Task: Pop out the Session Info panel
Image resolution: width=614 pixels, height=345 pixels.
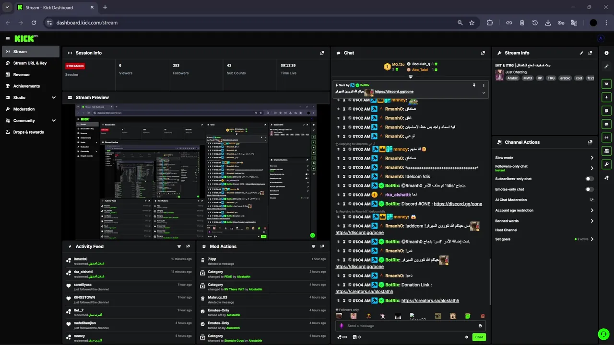Action: point(322,53)
